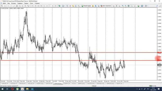Viewport: 162px width, 91px height.
Task: Click the search magnifier icon
Action: click(x=157, y=6)
